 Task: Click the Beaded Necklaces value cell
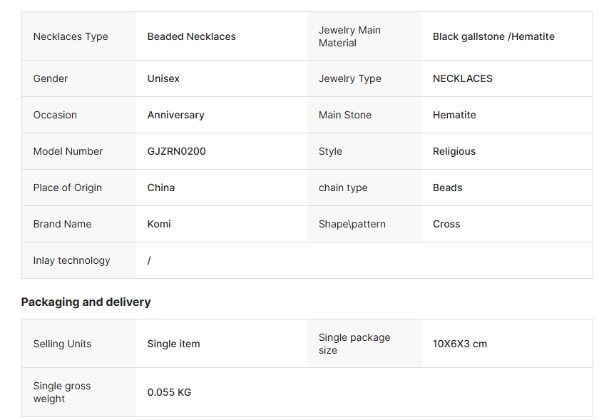[191, 36]
